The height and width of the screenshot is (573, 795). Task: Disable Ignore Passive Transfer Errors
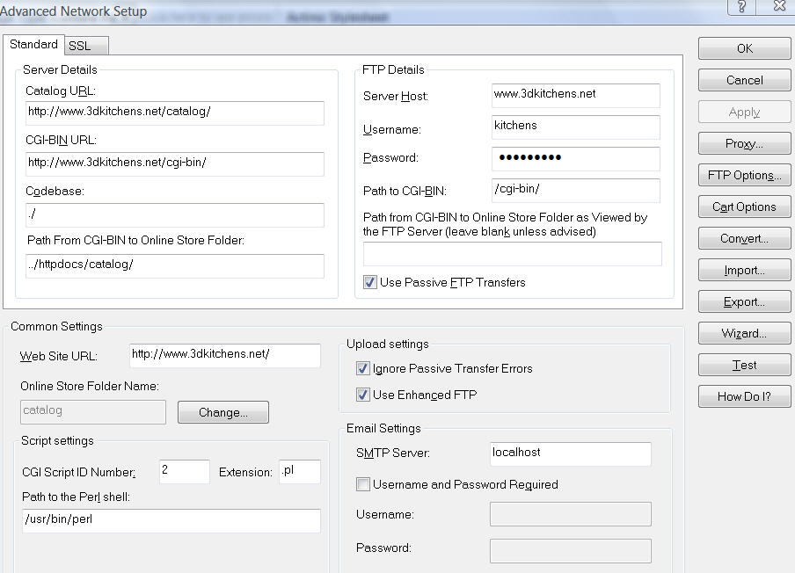[362, 368]
